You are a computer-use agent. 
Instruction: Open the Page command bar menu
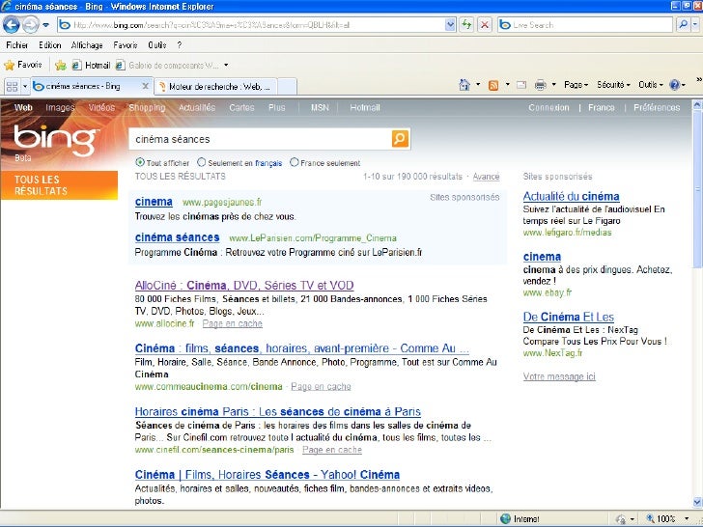(576, 85)
